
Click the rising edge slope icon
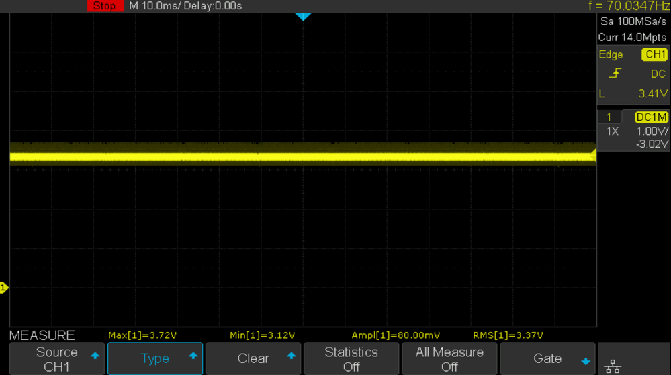[615, 74]
